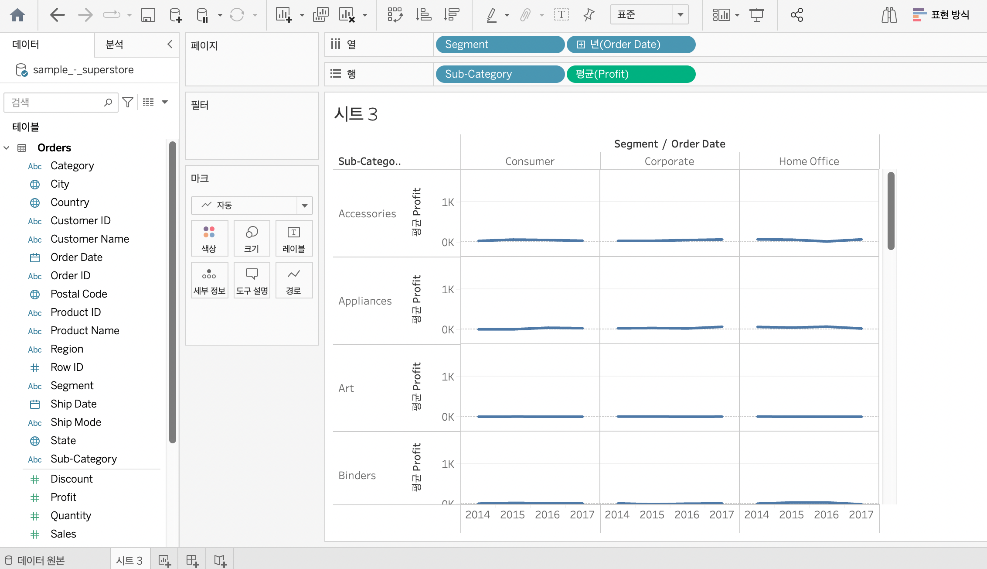The image size is (987, 569).
Task: Click the add new data source icon
Action: [x=175, y=15]
